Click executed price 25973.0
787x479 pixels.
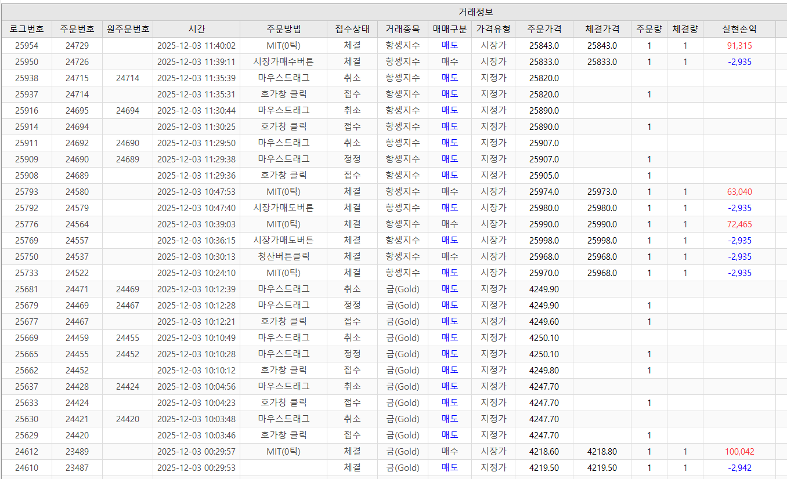602,191
